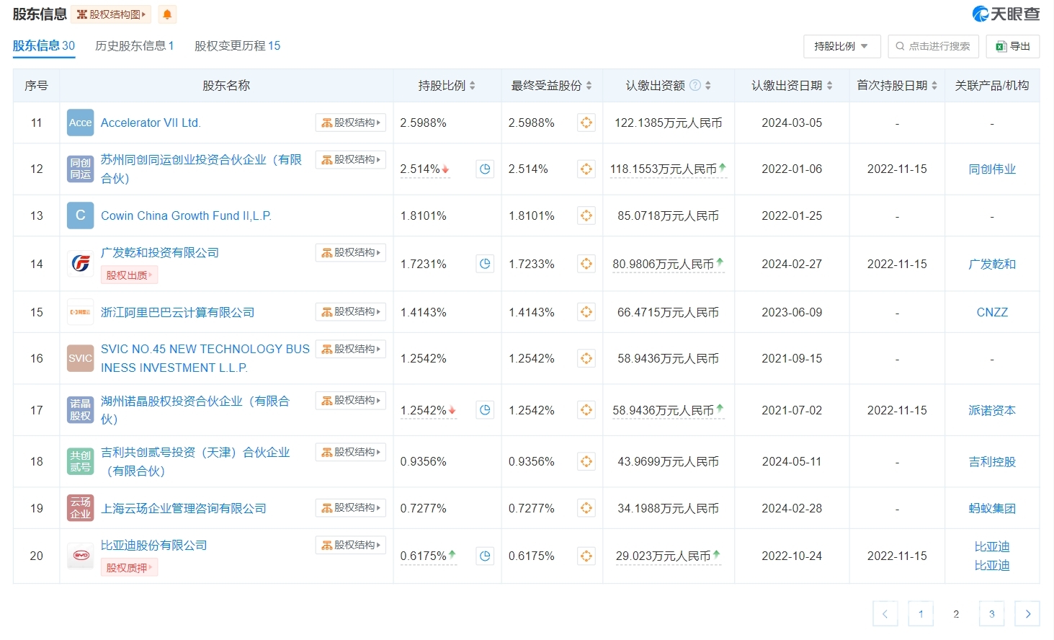
Task: Click target icon in 上海云玚 row
Action: (586, 508)
